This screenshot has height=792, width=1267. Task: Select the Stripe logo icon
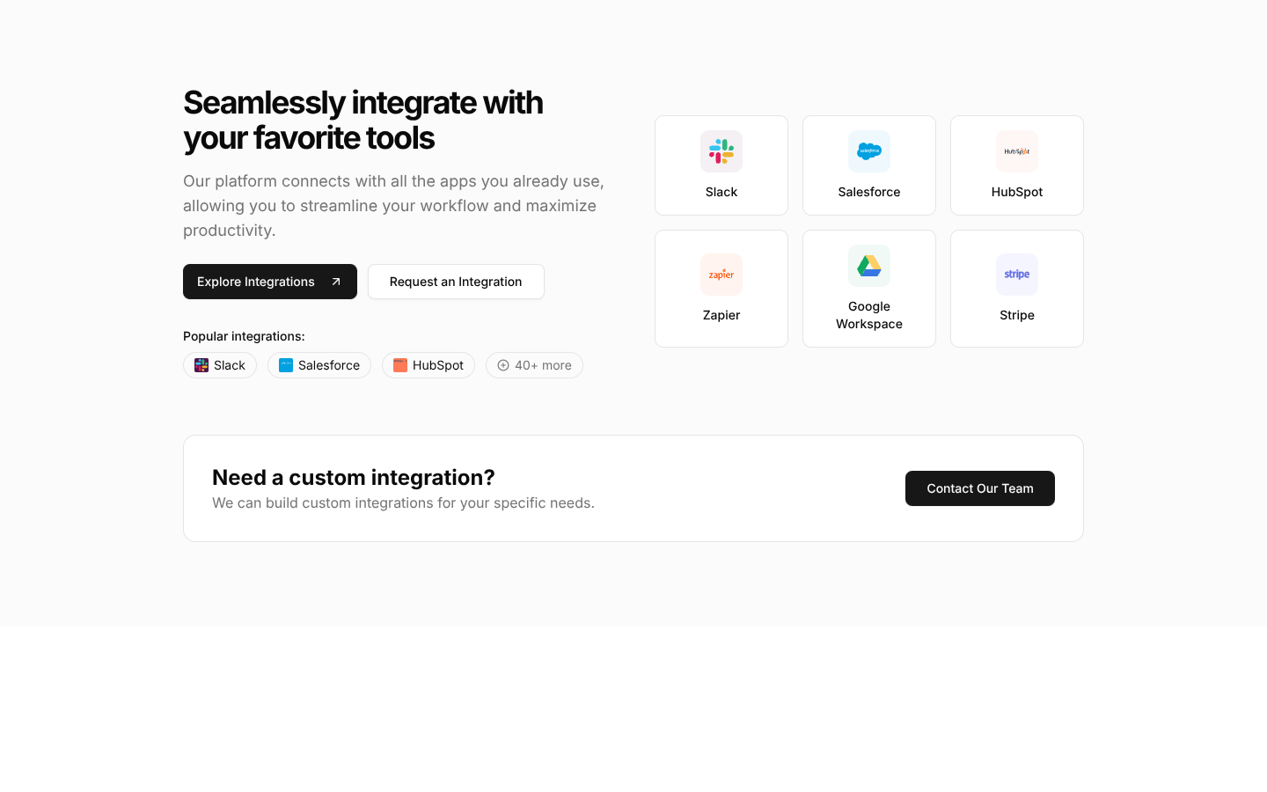(x=1017, y=275)
